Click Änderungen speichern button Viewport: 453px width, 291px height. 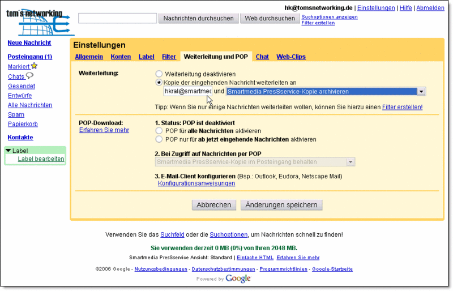tap(281, 205)
